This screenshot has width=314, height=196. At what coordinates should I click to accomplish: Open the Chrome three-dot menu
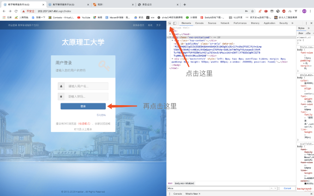coord(311,11)
